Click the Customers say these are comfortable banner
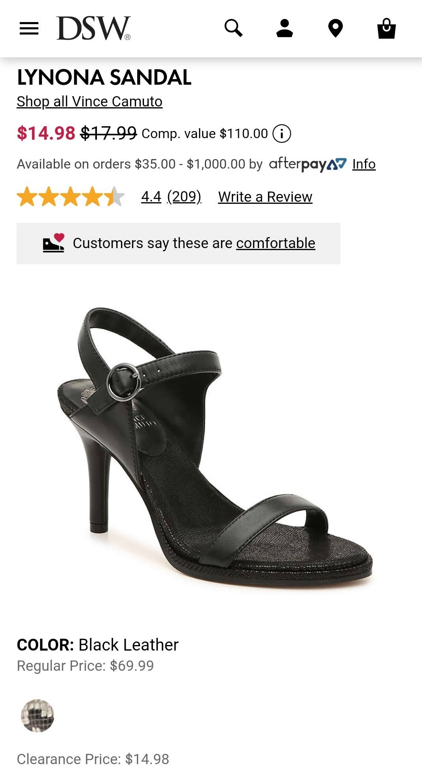Screen dimensions: 422x778 coord(178,243)
